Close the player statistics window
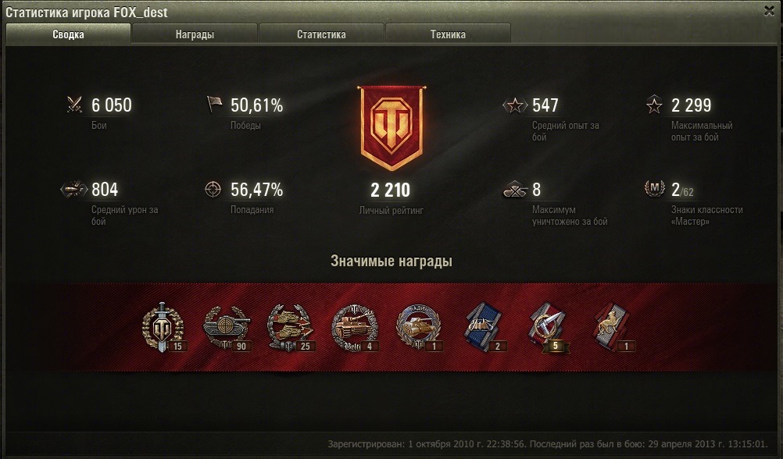The image size is (783, 459). (x=769, y=10)
